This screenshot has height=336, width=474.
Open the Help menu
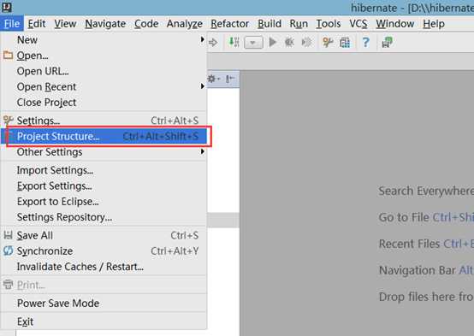[434, 24]
